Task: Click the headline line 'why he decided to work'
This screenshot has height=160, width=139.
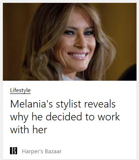Action: (65, 117)
